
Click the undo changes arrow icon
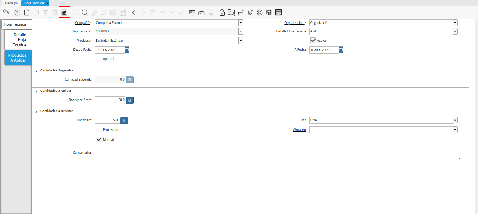tap(6, 12)
